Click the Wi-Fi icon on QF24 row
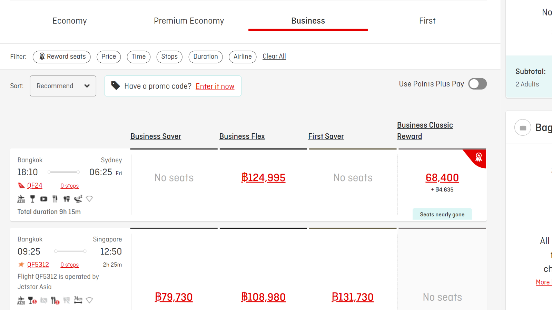 (x=89, y=199)
